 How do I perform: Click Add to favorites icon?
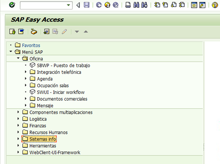click(46, 31)
